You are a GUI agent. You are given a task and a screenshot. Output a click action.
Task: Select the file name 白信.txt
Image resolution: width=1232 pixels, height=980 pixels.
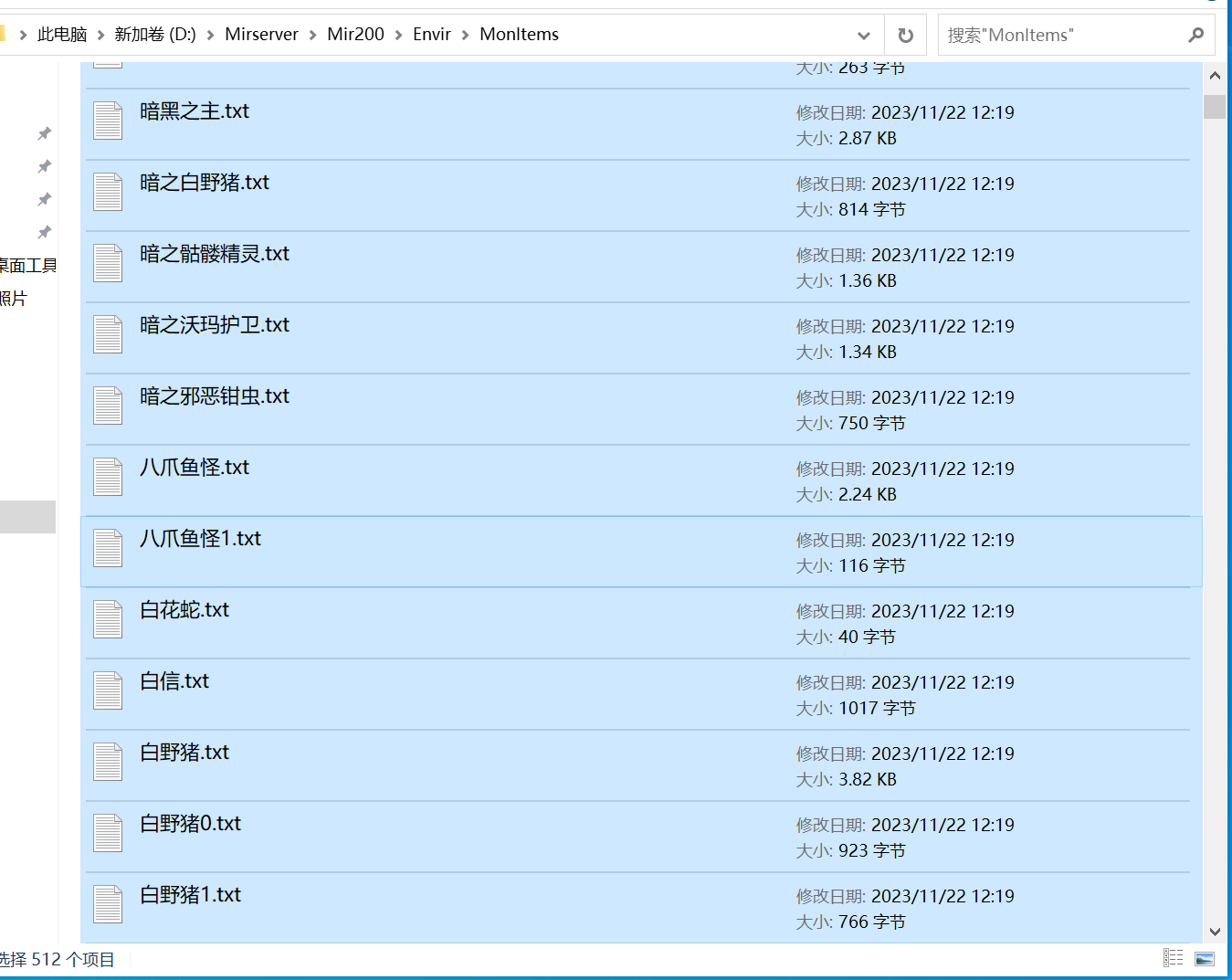pos(174,681)
